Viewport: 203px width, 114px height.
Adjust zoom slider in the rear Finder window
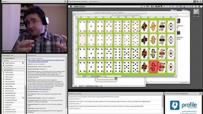[184, 82]
